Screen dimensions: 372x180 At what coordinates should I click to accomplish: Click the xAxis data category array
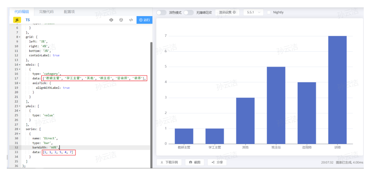click(94, 78)
